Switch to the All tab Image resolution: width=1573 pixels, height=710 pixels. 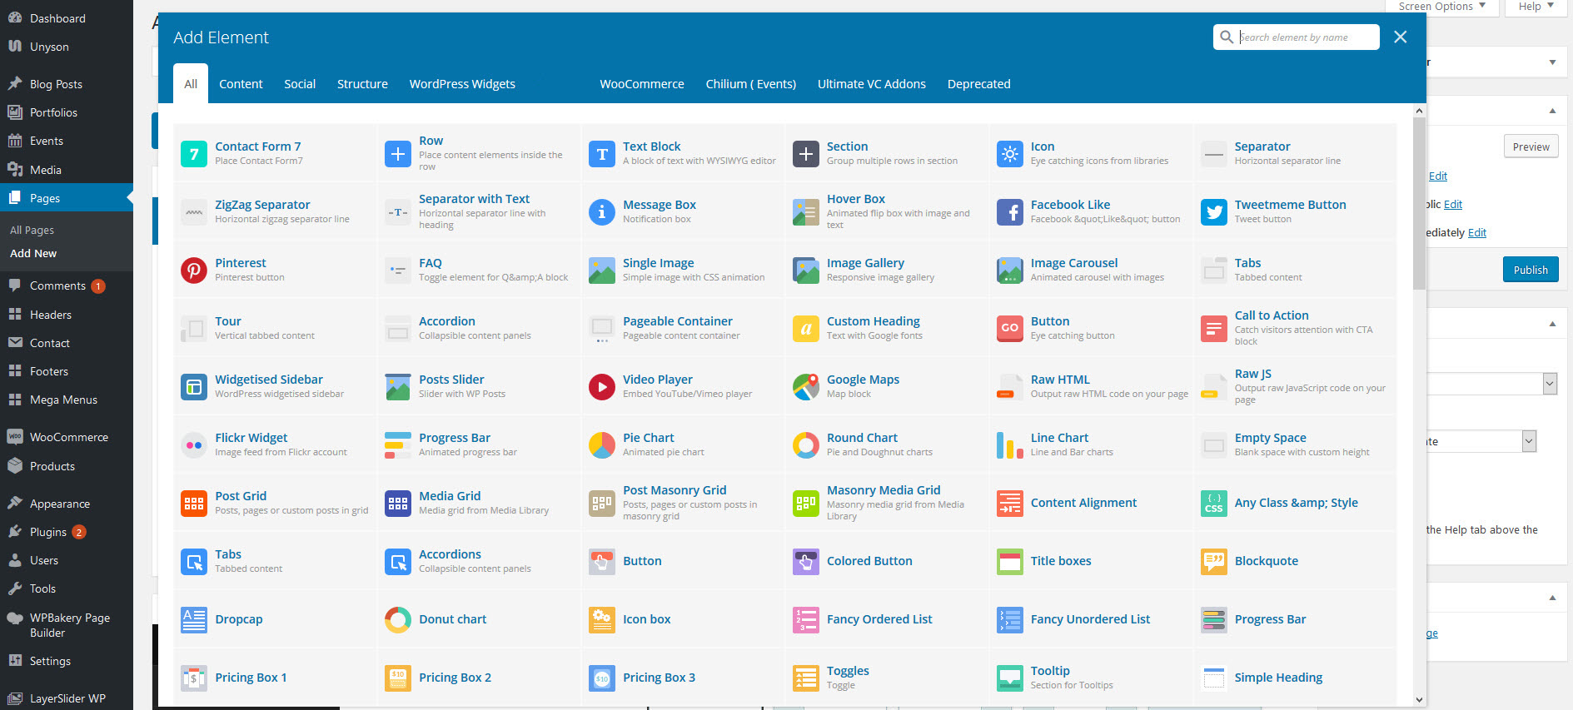pos(191,84)
